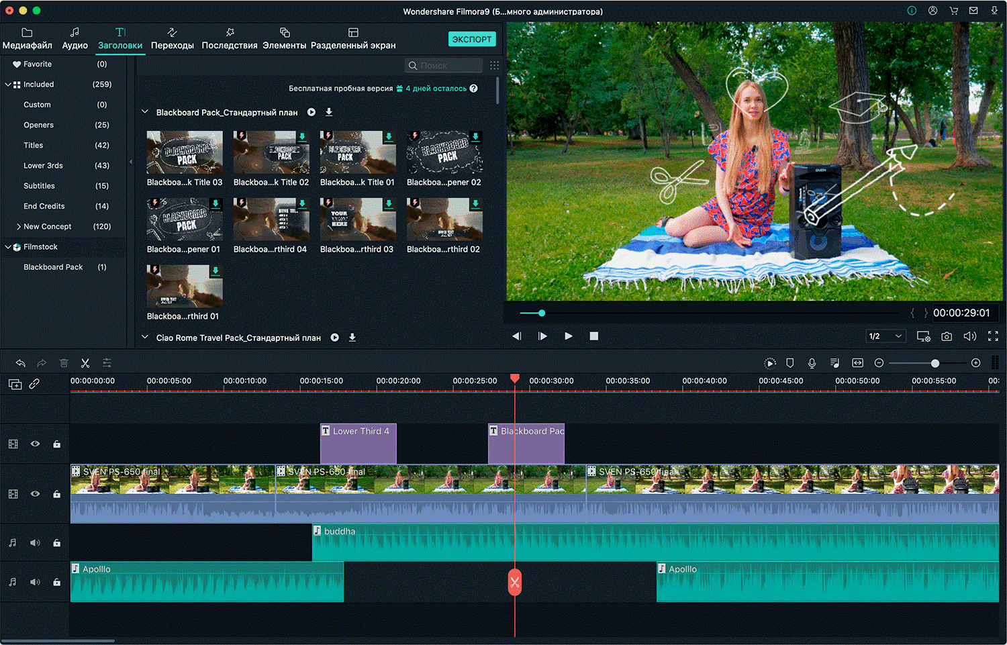The image size is (1007, 645).
Task: Open the 1/2 preview quality dropdown
Action: coord(885,336)
